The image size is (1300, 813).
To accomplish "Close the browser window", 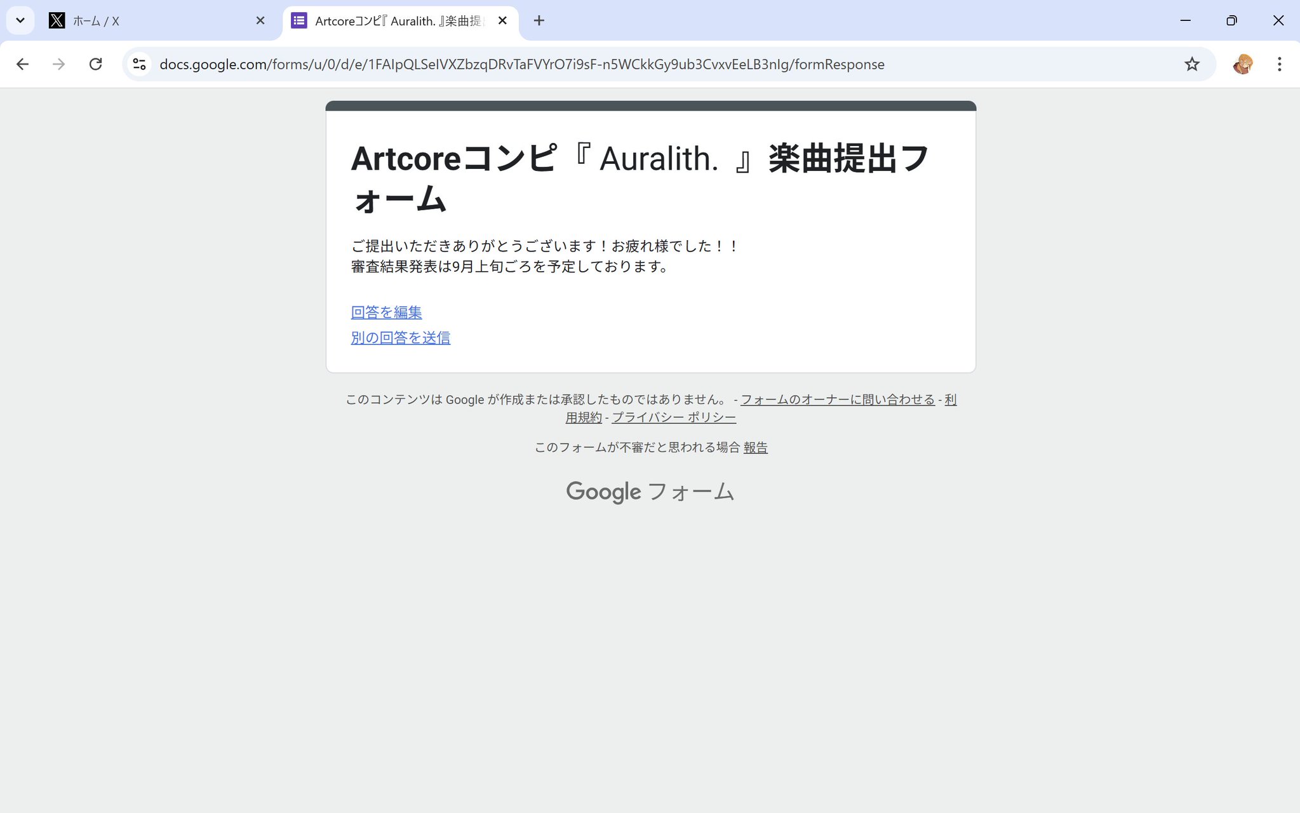I will [1278, 20].
